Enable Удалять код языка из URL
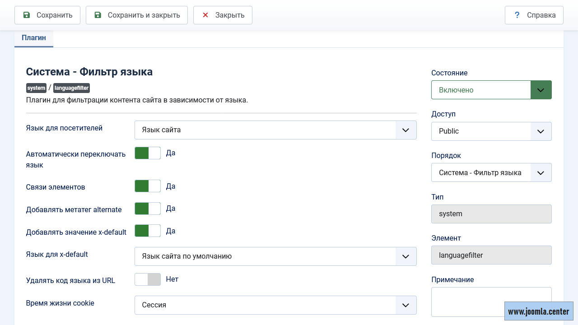Screen dimensions: 578x325 148,279
